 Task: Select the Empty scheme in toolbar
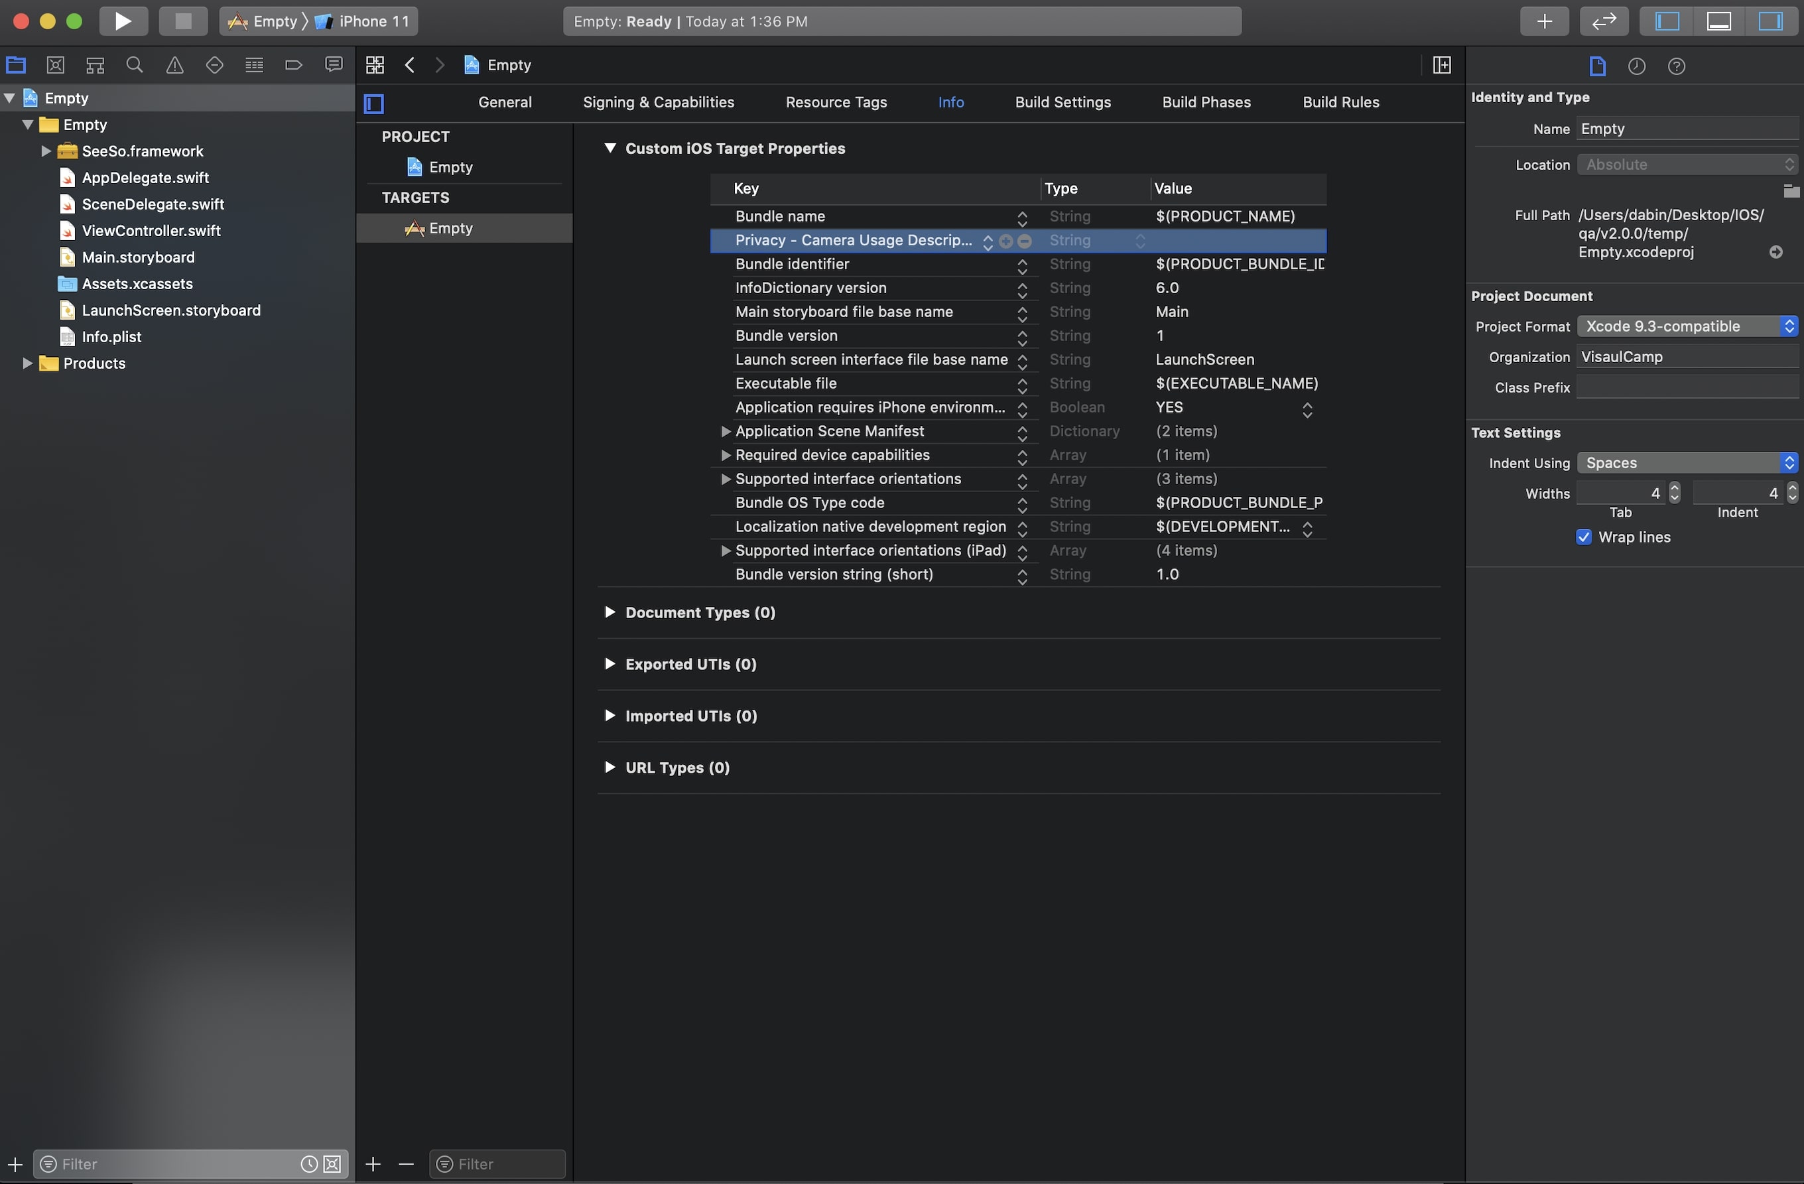[263, 21]
